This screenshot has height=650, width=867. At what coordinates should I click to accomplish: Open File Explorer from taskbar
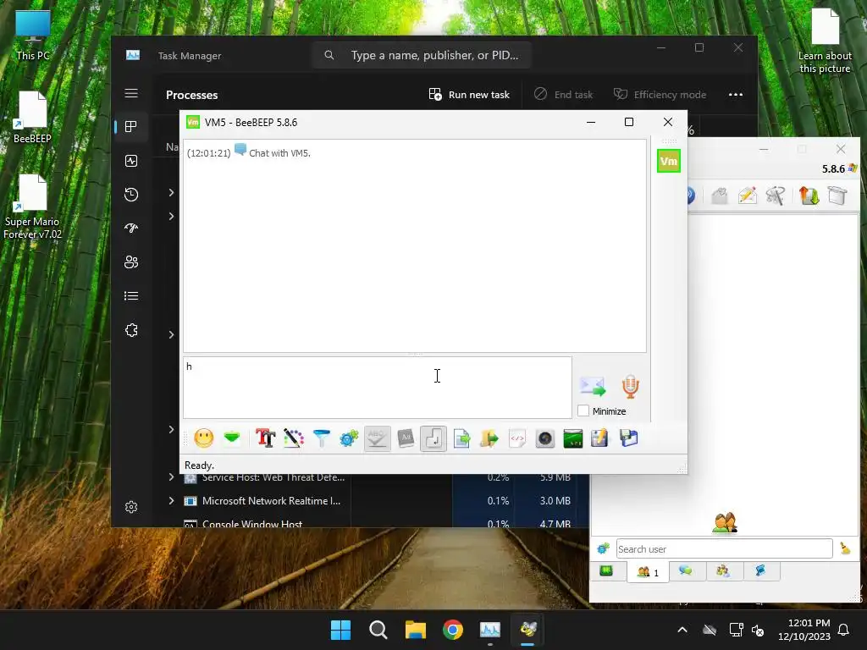click(x=415, y=630)
